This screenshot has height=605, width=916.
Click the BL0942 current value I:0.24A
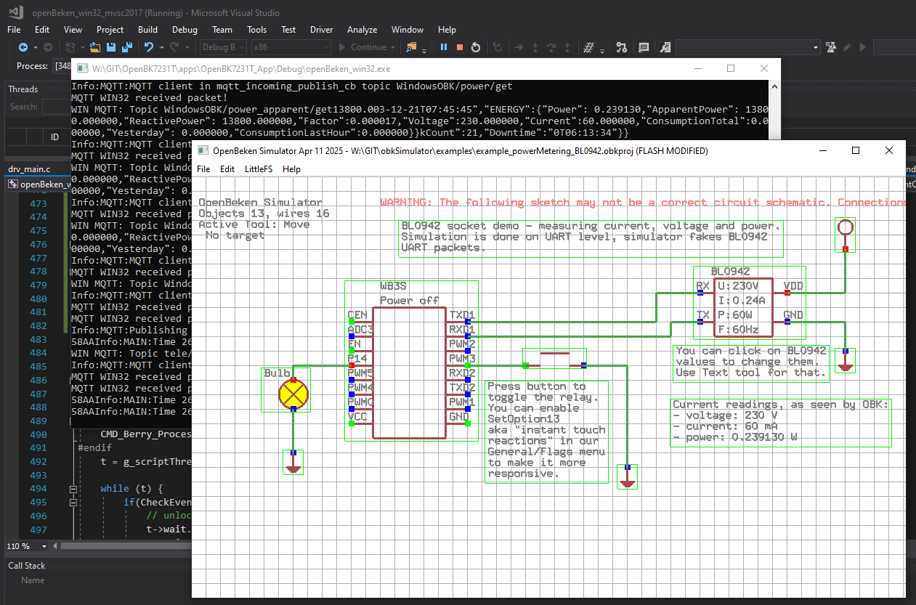tap(742, 301)
